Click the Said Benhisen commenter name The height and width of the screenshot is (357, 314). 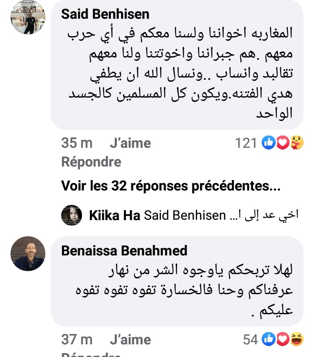(x=105, y=14)
